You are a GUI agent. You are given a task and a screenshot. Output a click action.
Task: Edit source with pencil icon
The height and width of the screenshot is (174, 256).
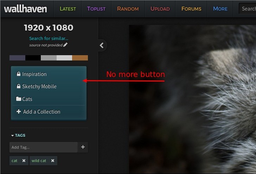tap(65, 45)
